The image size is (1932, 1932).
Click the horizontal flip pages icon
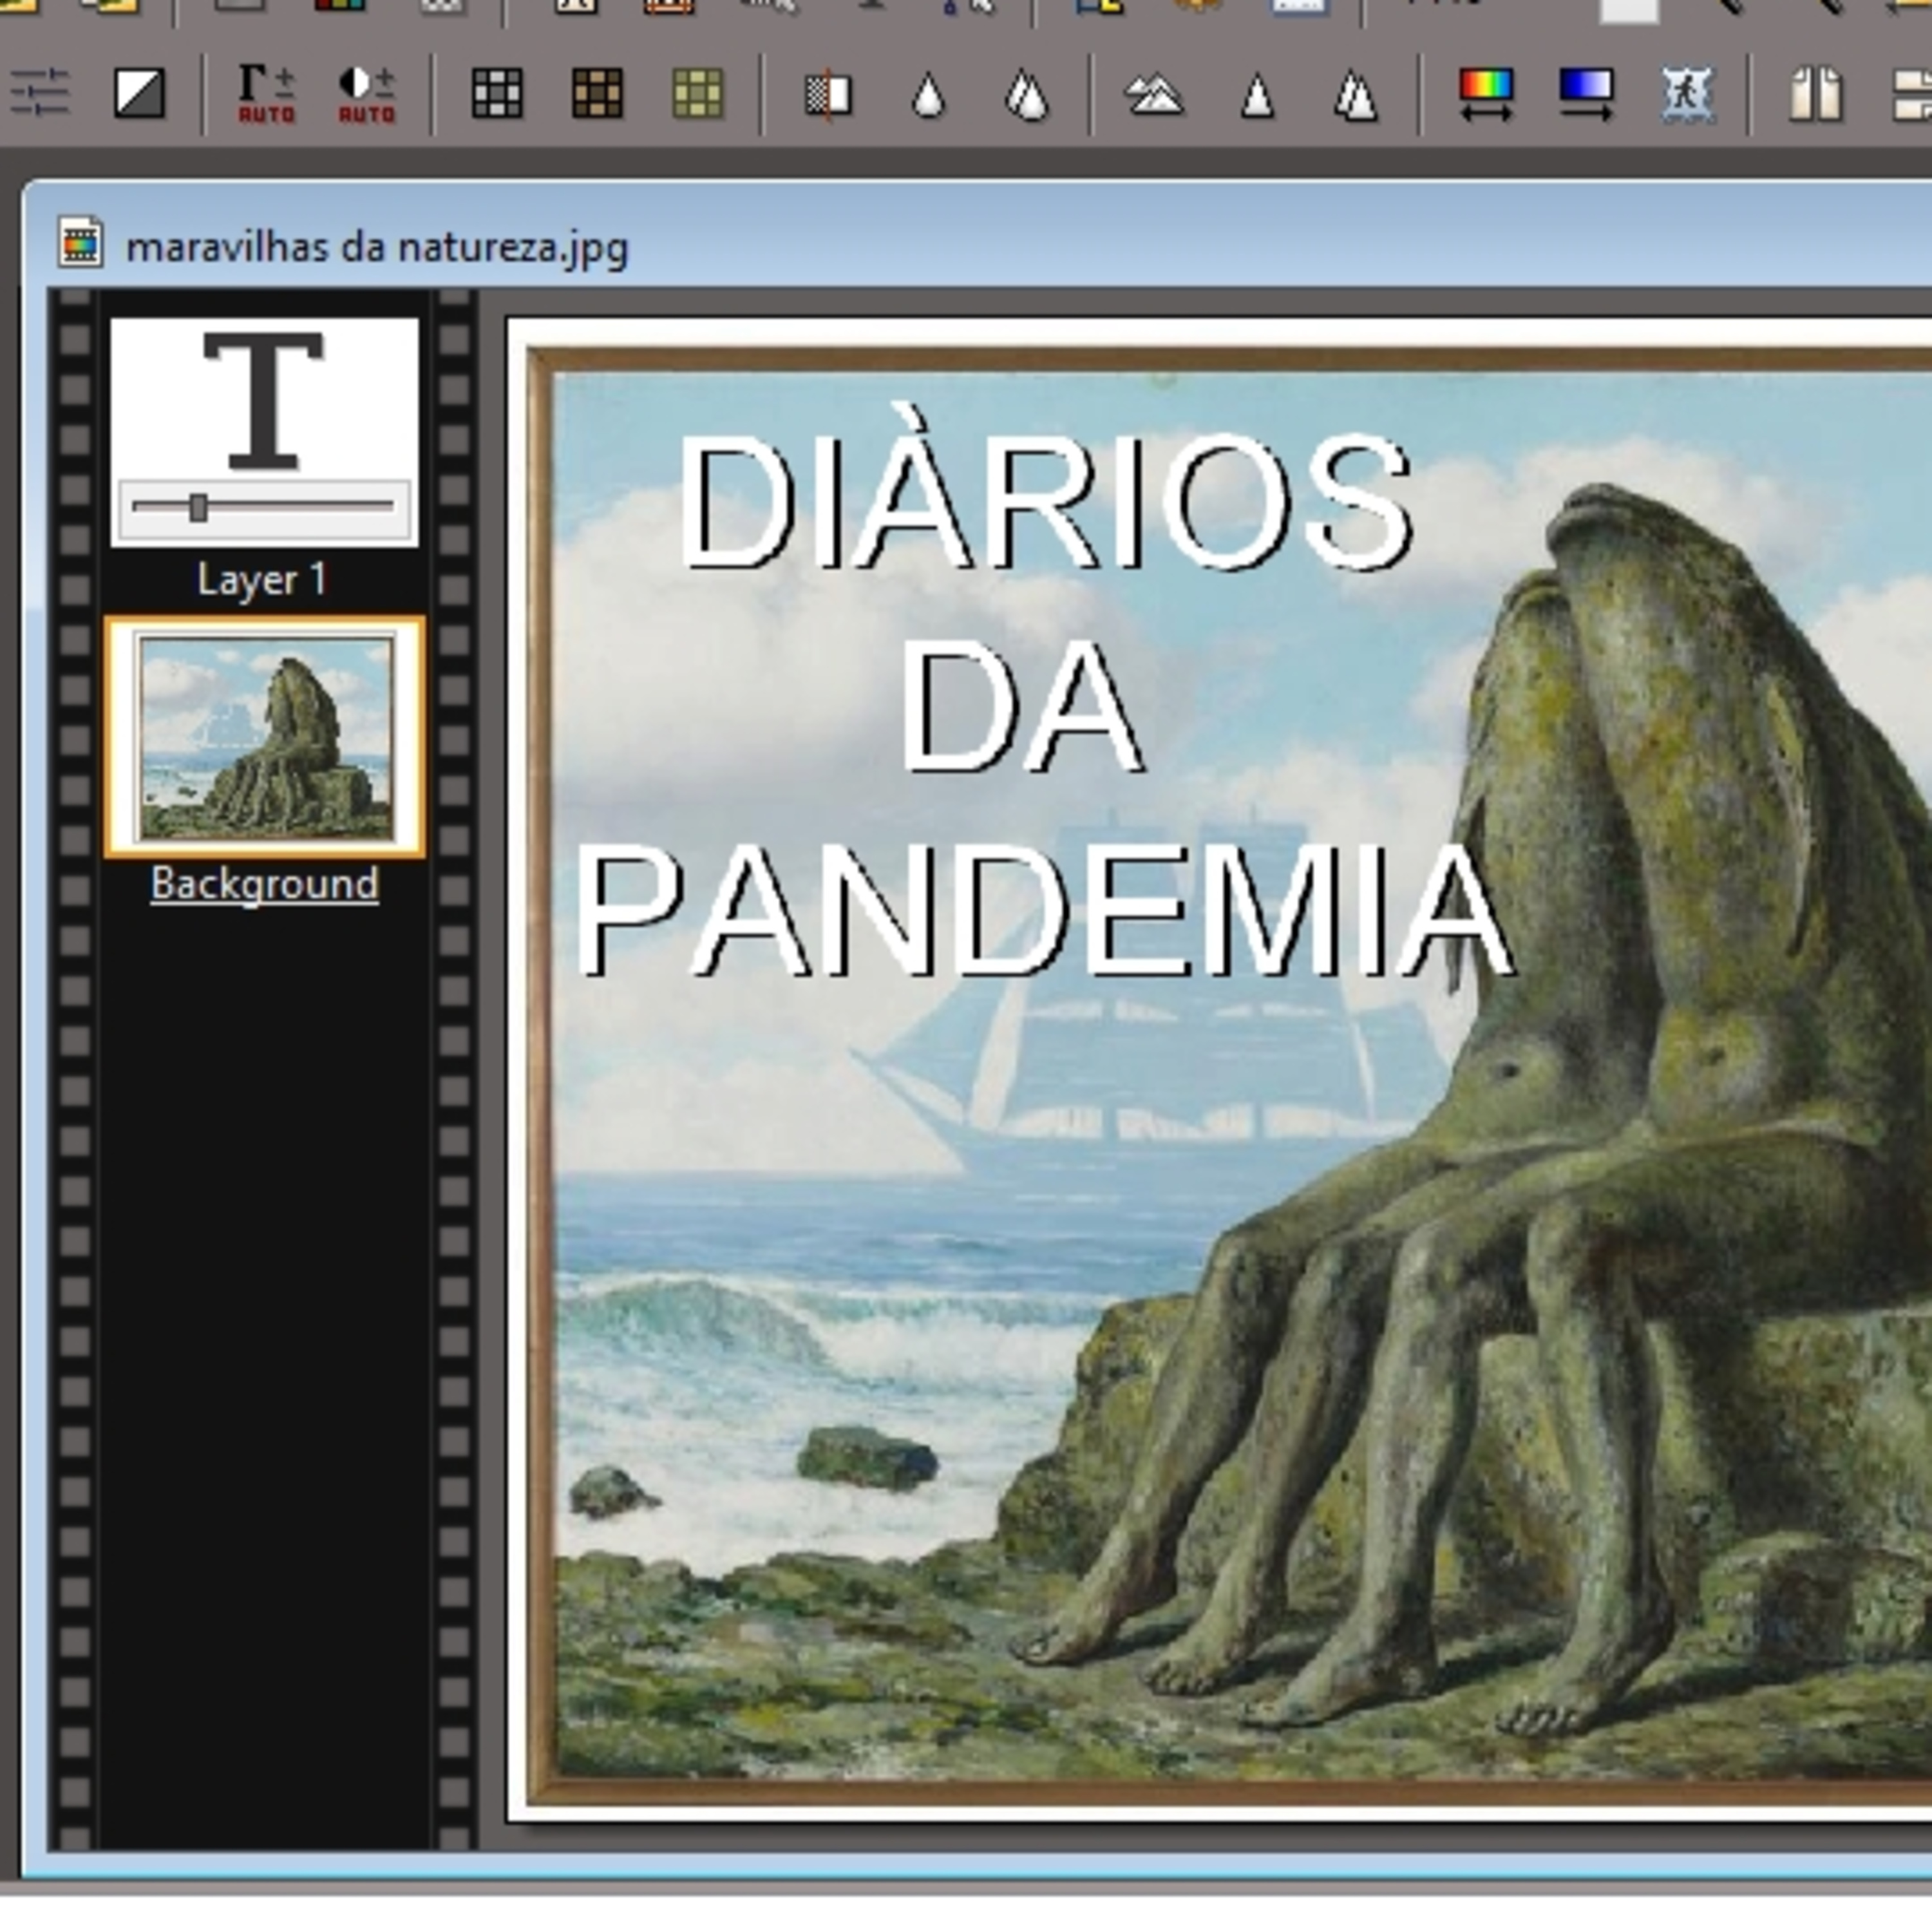click(x=1816, y=94)
